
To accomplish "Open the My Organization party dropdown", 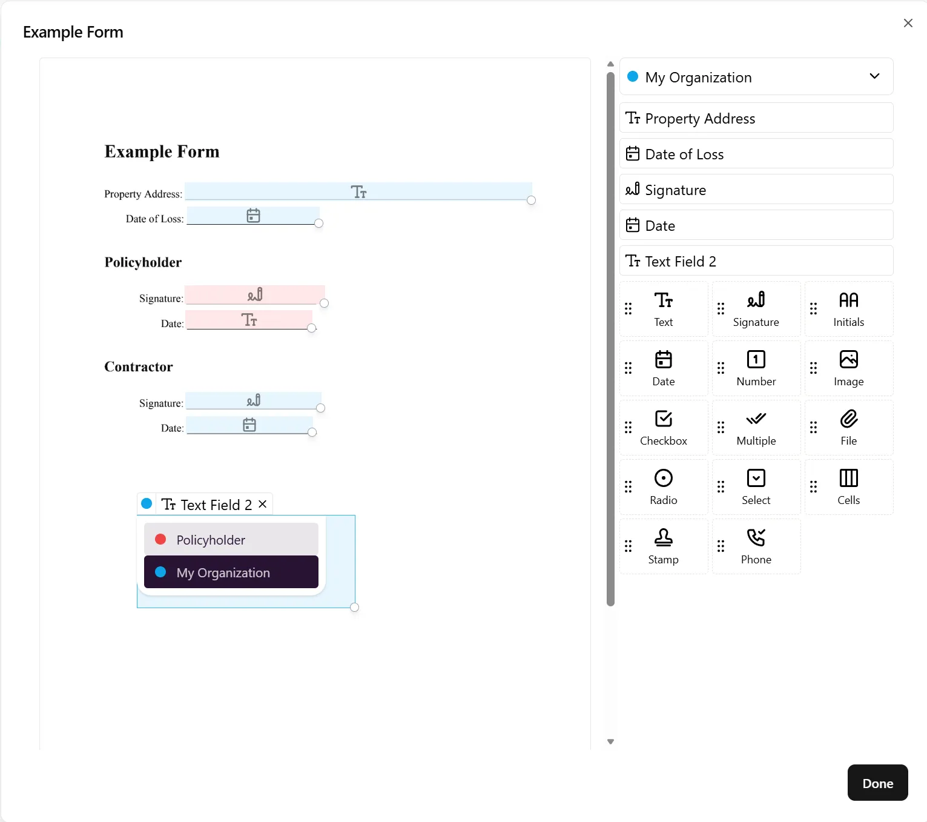I will (x=756, y=76).
